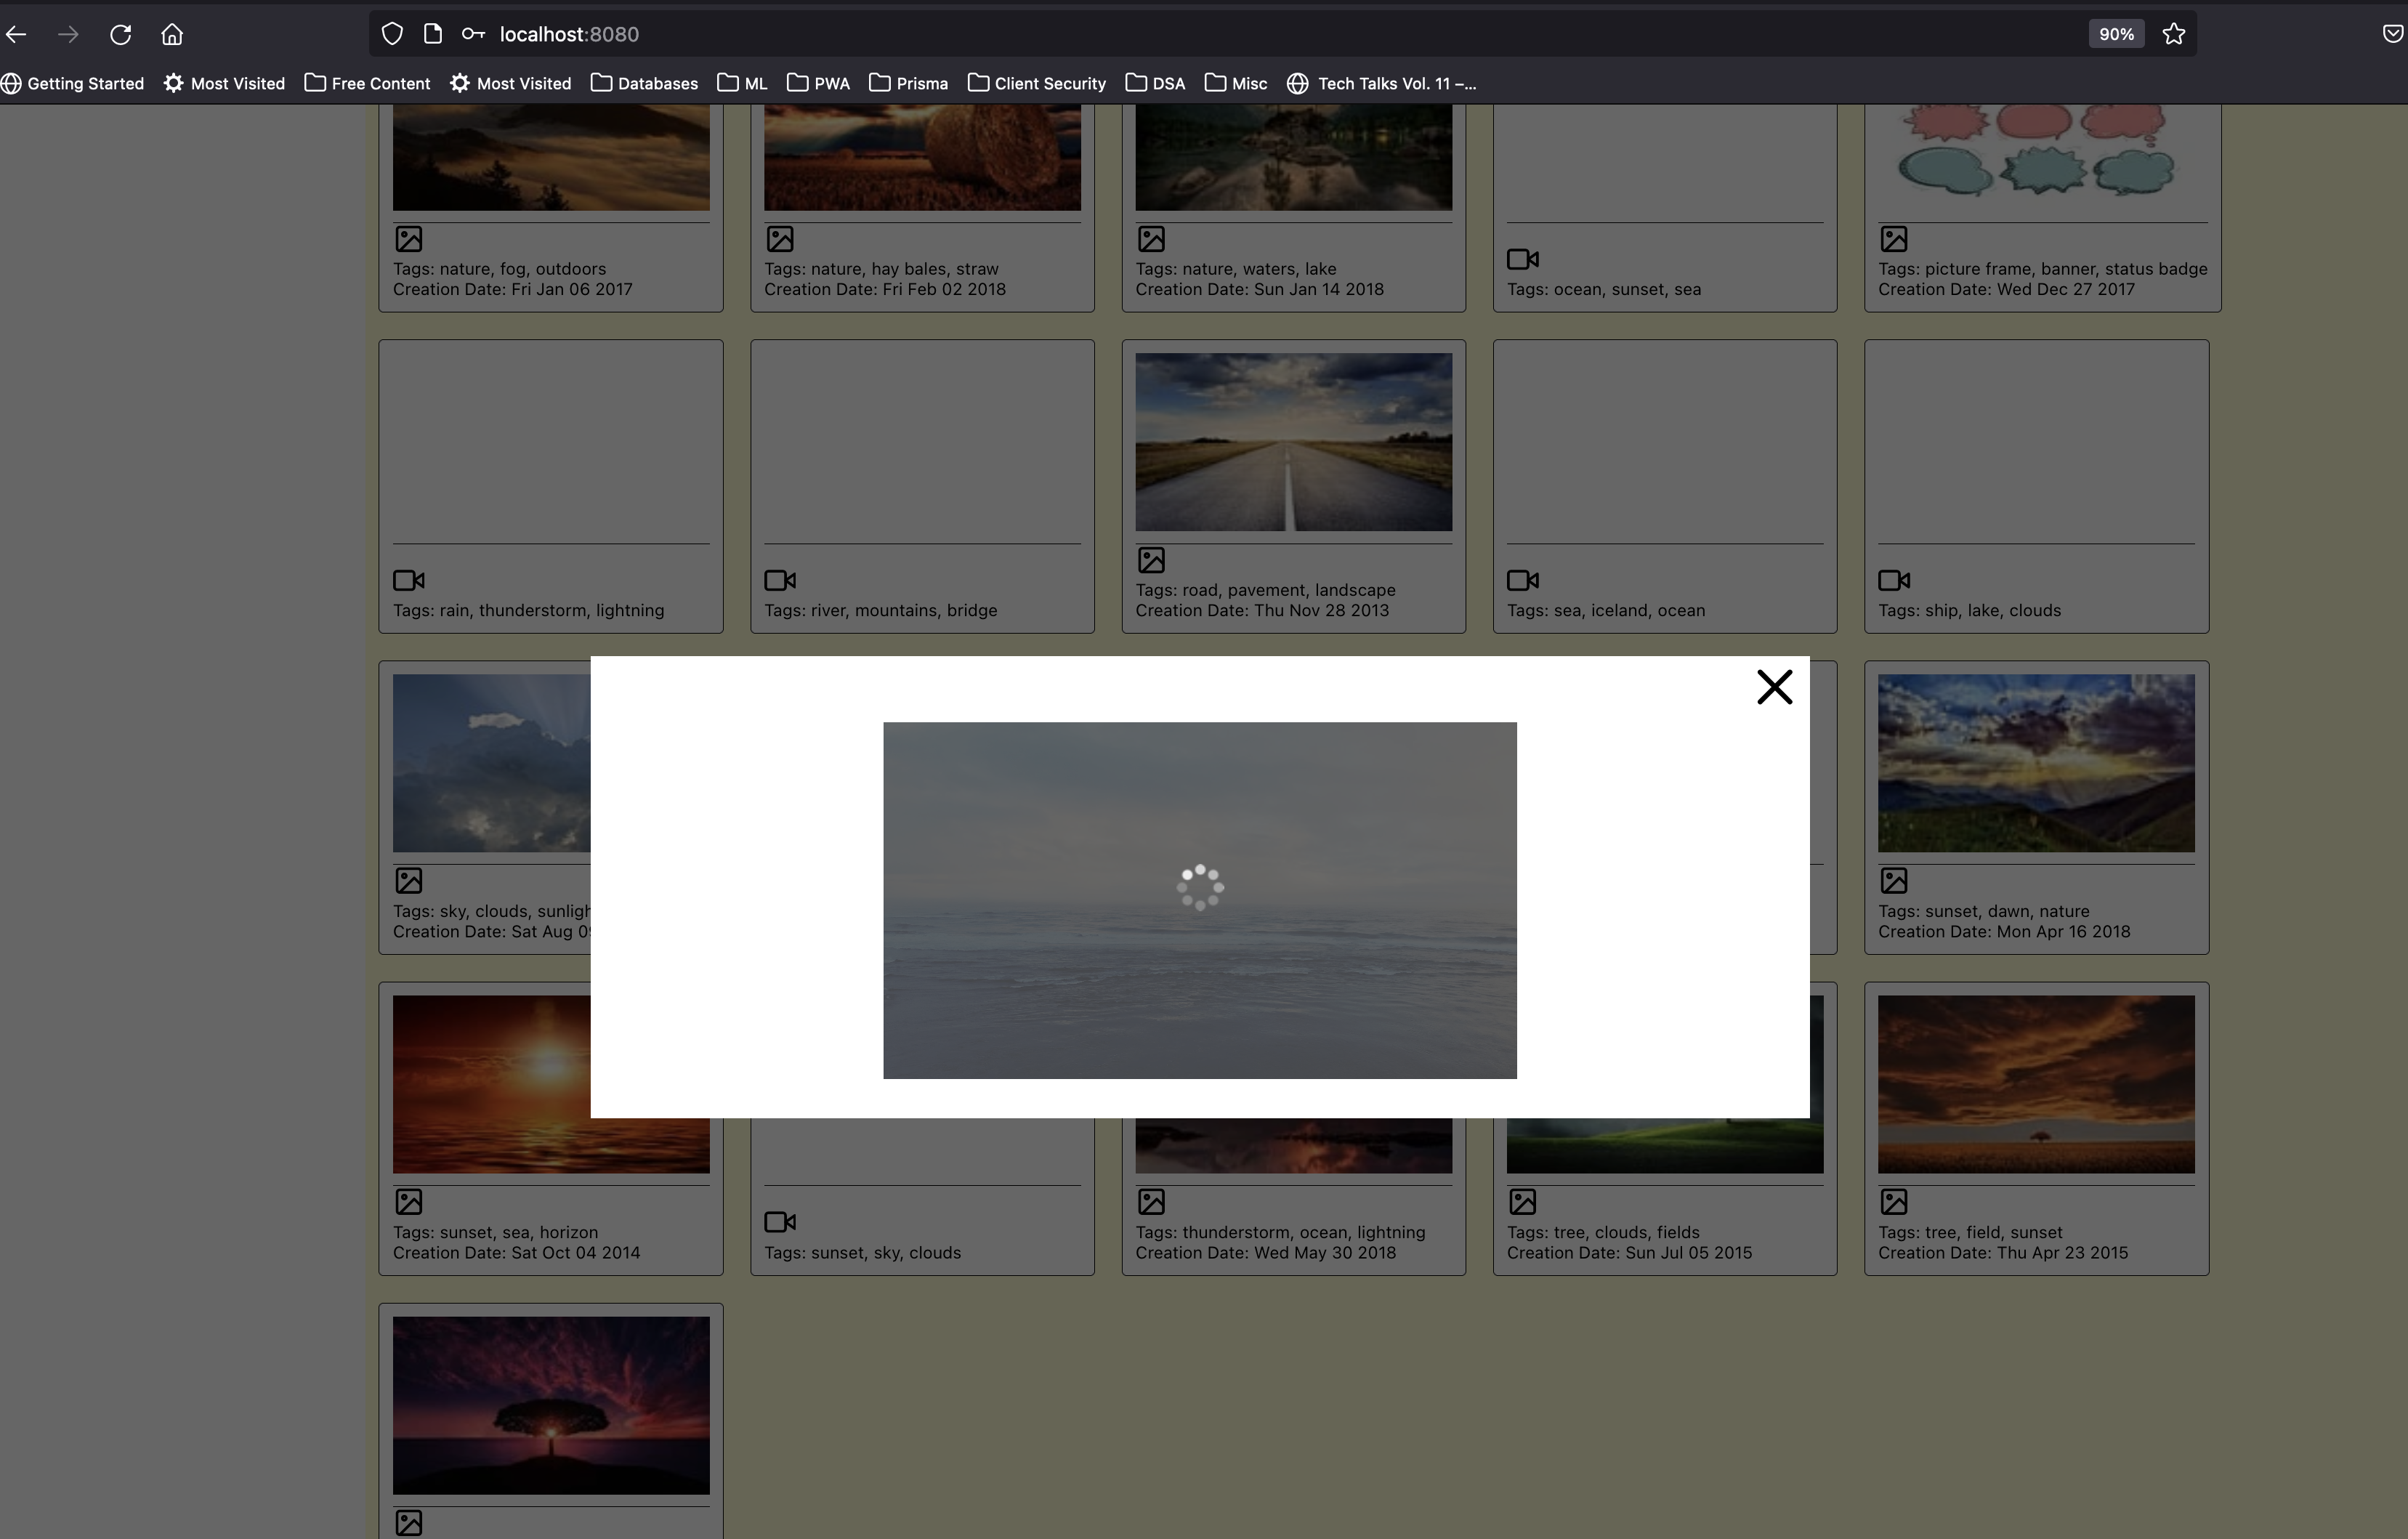Viewport: 2408px width, 1539px height.
Task: Close the video preview modal
Action: (x=1774, y=687)
